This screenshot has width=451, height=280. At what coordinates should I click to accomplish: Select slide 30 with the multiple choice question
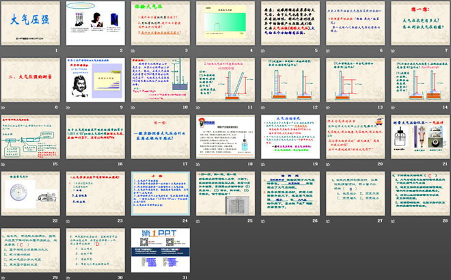click(96, 252)
